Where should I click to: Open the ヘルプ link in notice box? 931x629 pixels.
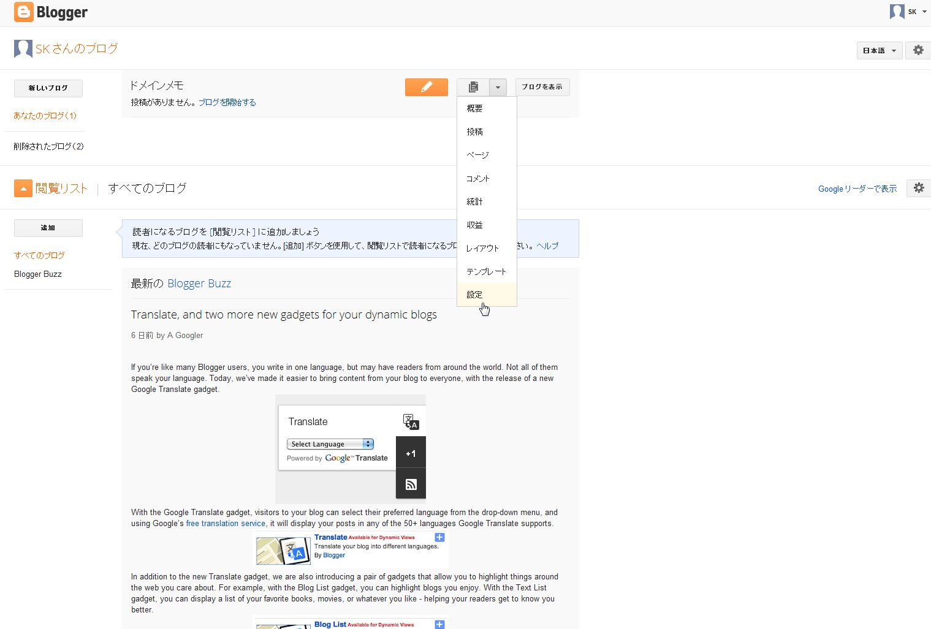[x=547, y=246]
